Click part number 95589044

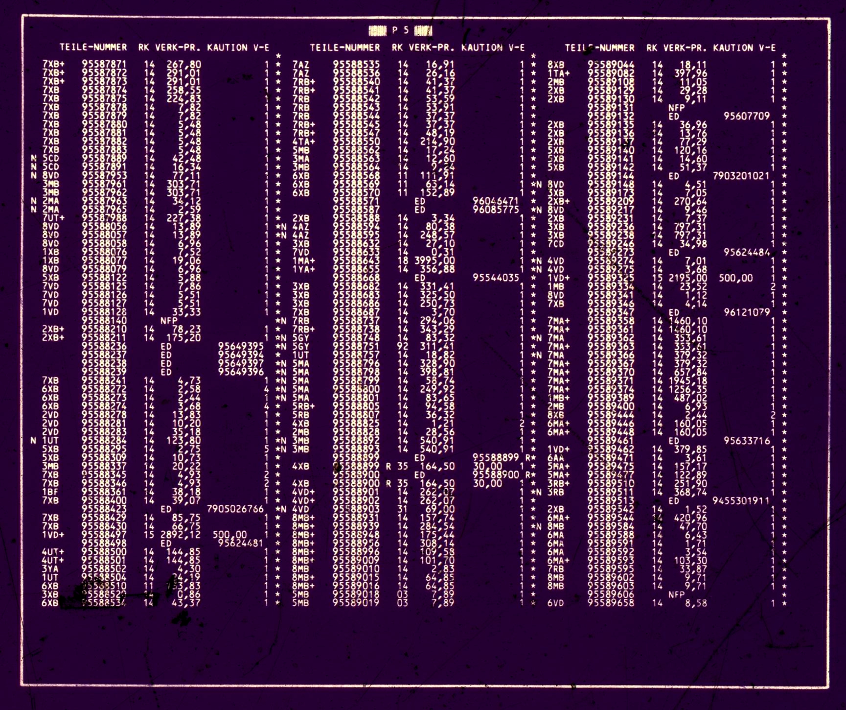pyautogui.click(x=611, y=64)
